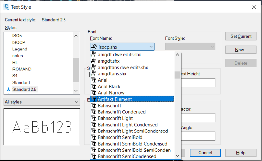
Task: Select the Legend text style
Action: point(20,49)
